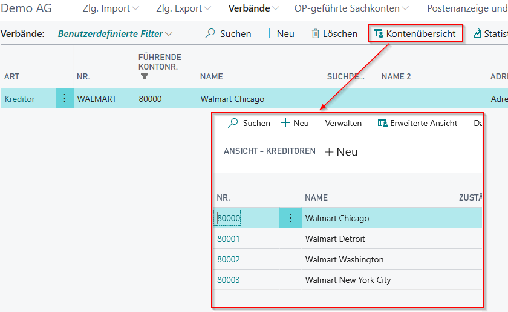Screen dimensions: 508x312
Task: Click the SUCHBE... column header
Action: [346, 76]
